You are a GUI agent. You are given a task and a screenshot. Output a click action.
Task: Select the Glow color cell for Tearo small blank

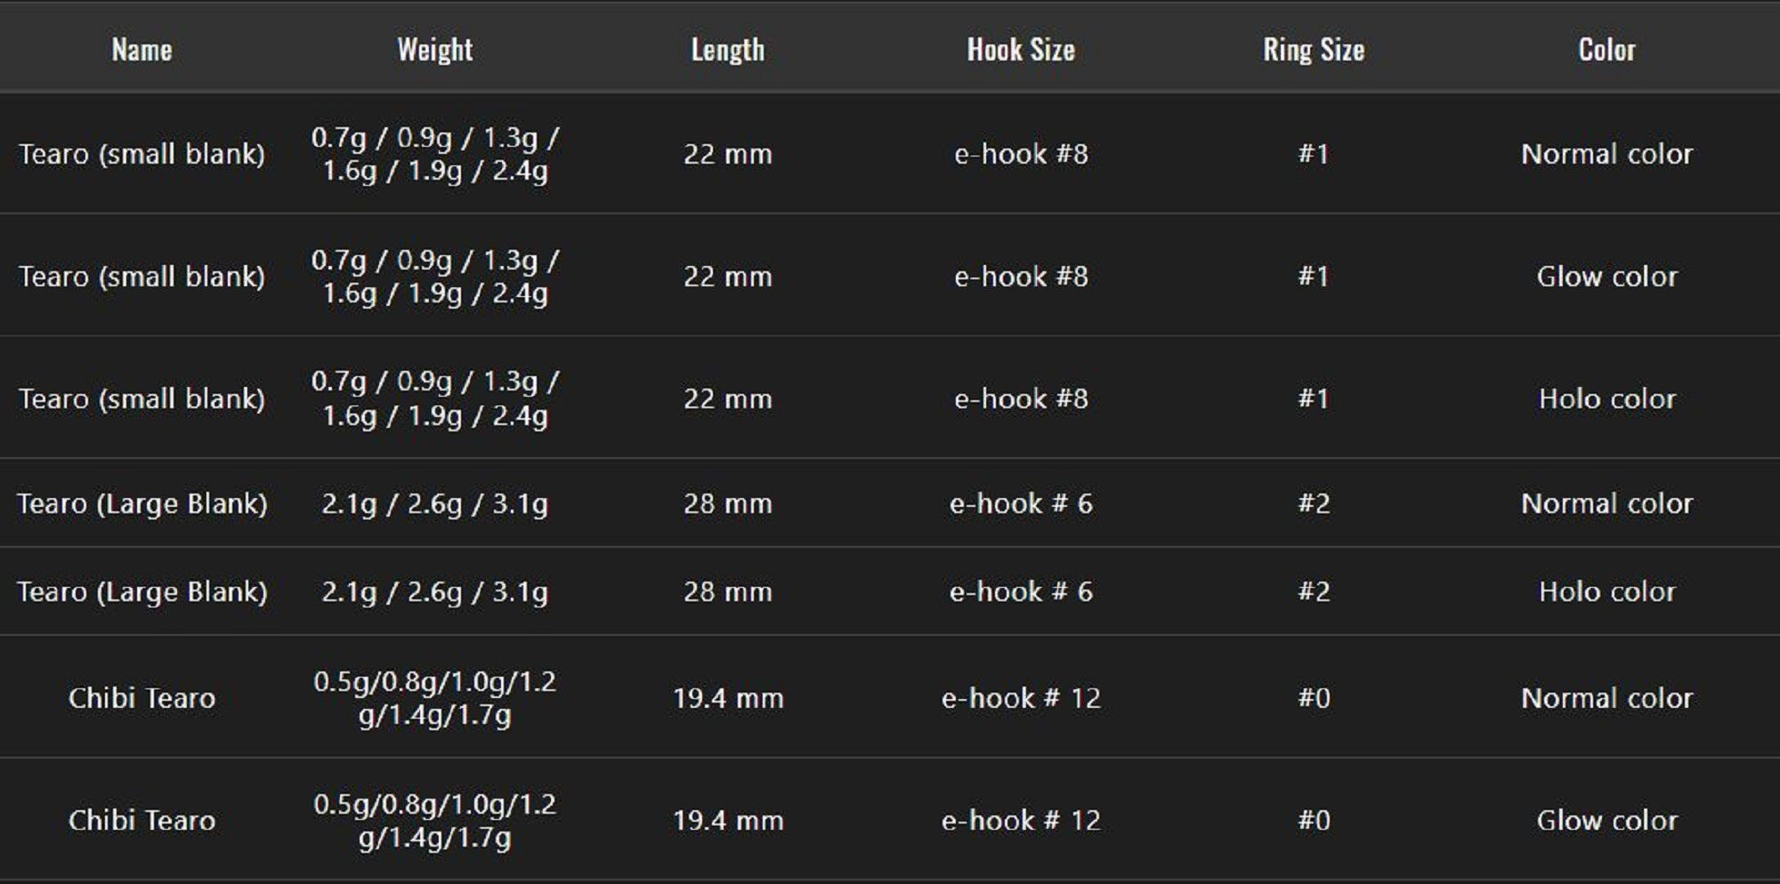click(1606, 277)
